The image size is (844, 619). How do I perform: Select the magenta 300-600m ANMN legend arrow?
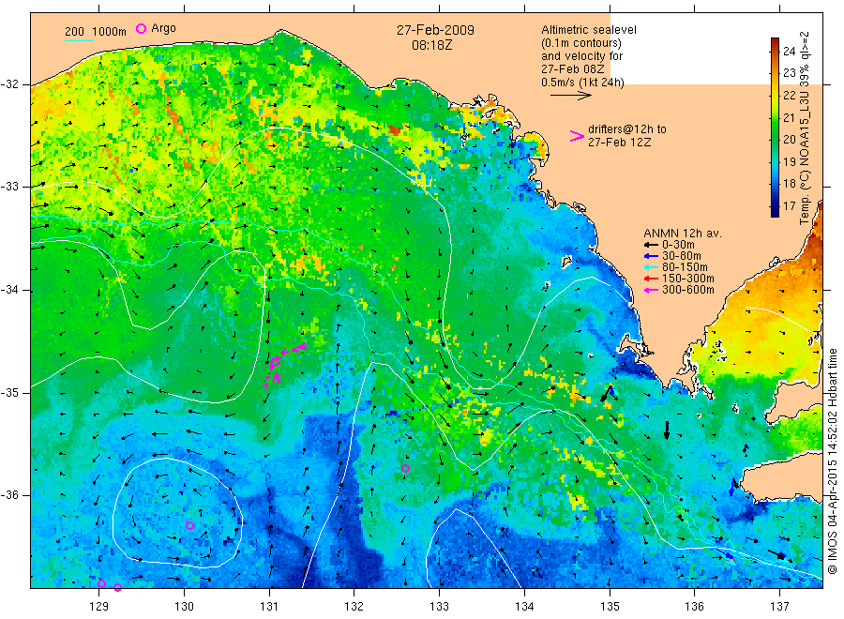pyautogui.click(x=652, y=290)
